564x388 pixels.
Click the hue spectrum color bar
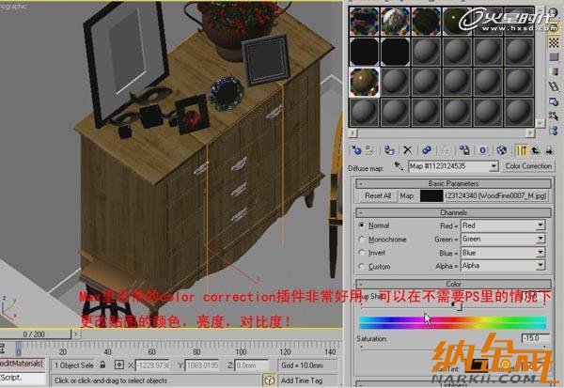pos(452,322)
